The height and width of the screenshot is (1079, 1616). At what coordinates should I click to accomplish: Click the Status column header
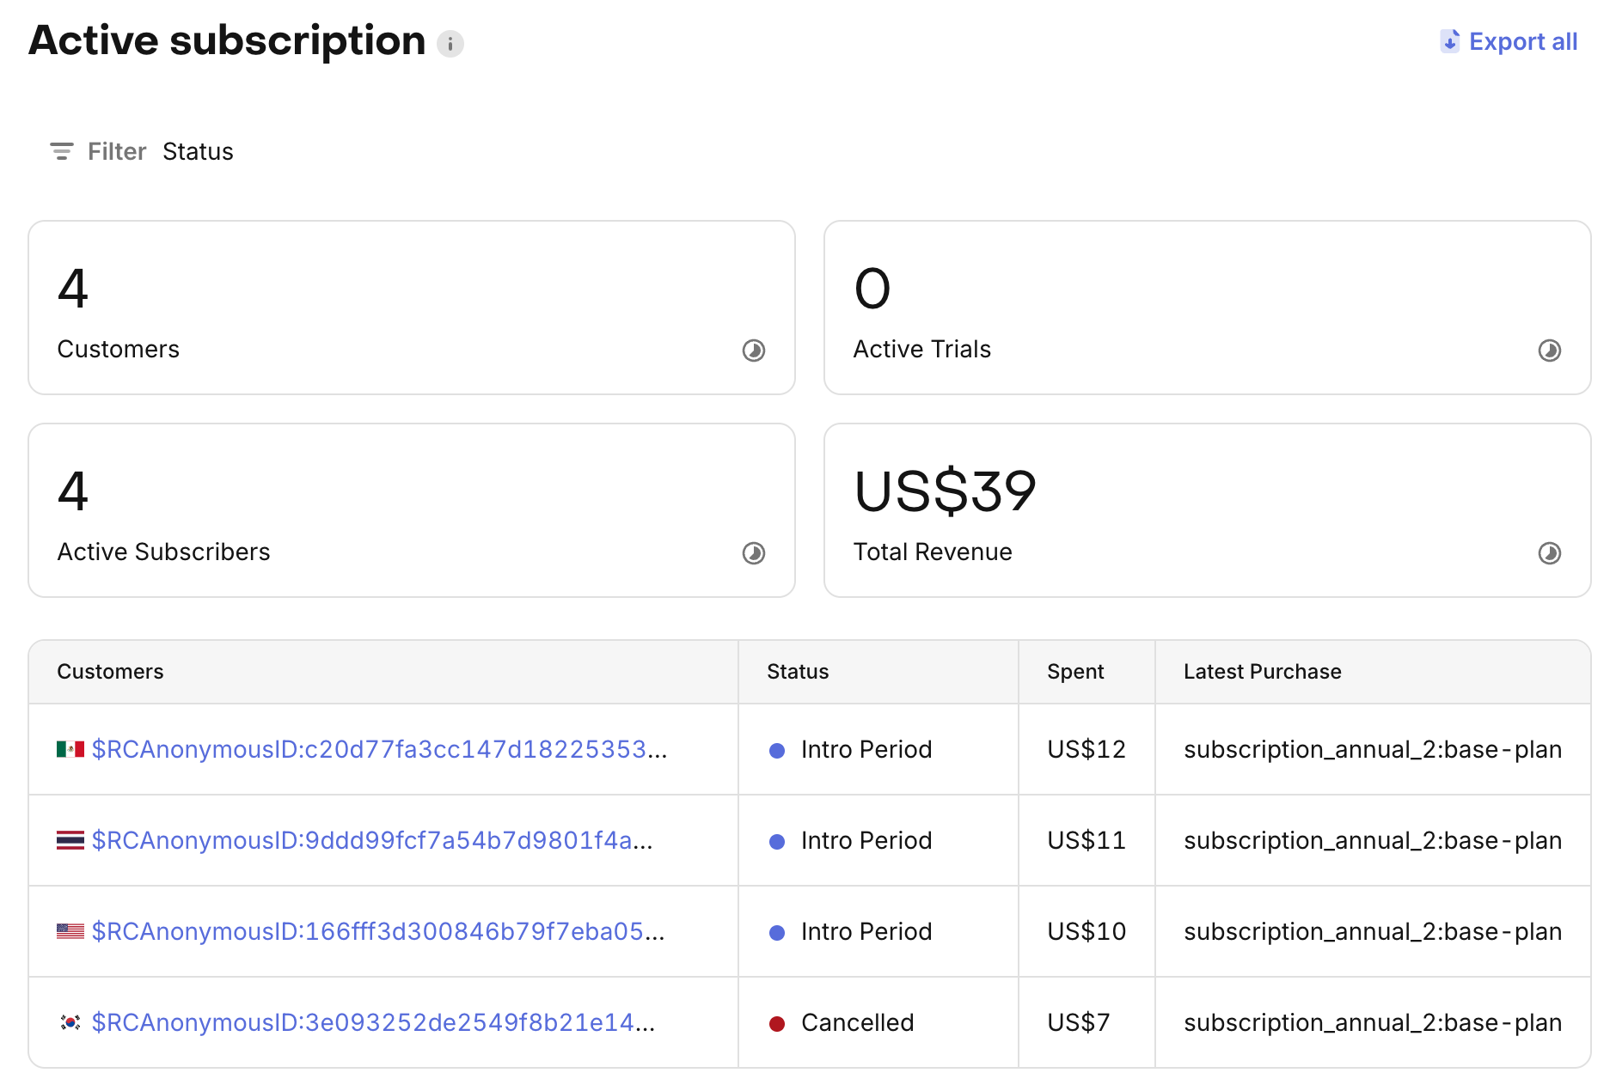[x=797, y=672]
